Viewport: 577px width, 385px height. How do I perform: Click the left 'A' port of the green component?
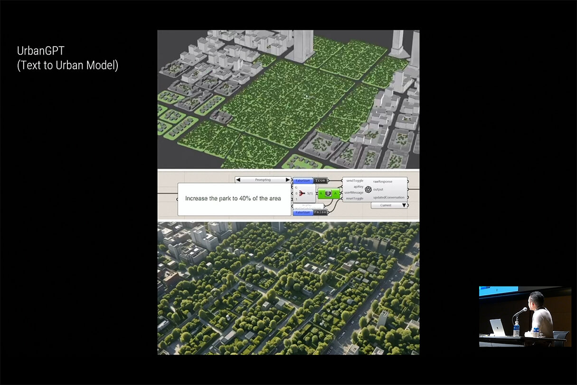tap(321, 194)
